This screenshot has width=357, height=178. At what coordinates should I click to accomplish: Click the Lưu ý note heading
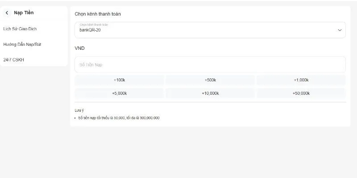tap(79, 110)
